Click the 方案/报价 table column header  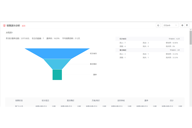(96, 100)
